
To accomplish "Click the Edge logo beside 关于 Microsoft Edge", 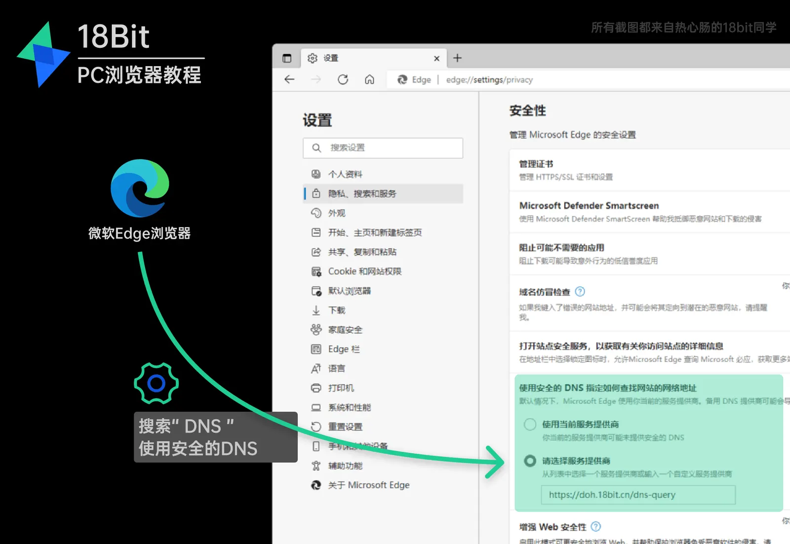I will pos(316,485).
